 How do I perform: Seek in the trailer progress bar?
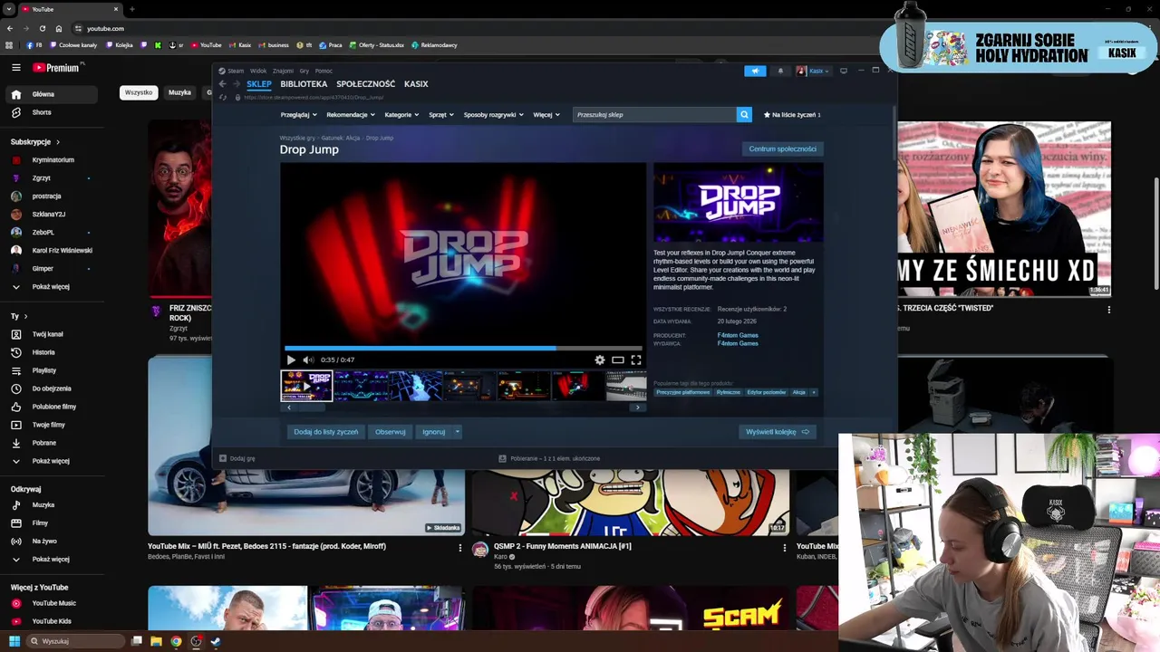click(x=463, y=348)
